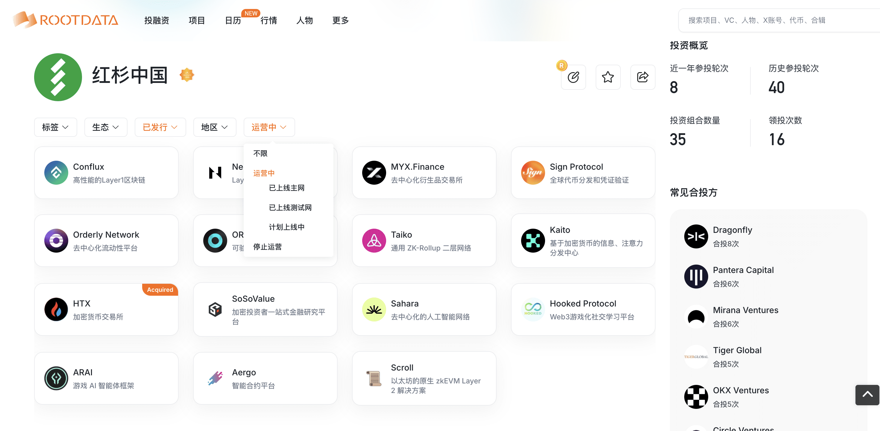Open the Sign Protocol project card
Viewport: 880px width, 431px height.
pos(583,173)
